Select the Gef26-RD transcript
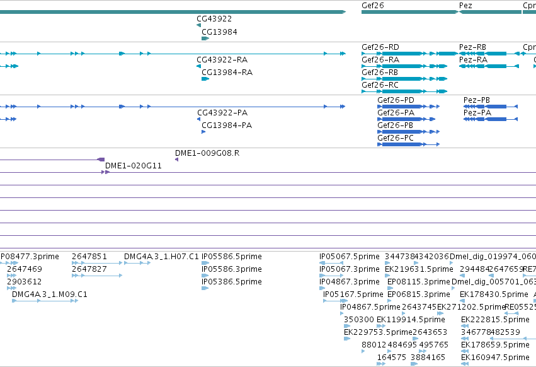 click(380, 47)
